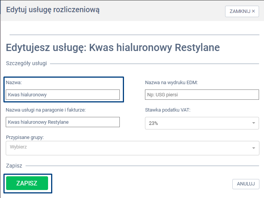
Task: Click the arrow in the Przypisane grupy selector
Action: tap(254, 148)
